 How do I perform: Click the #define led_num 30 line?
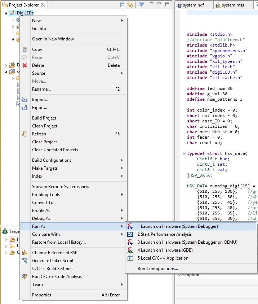point(210,88)
